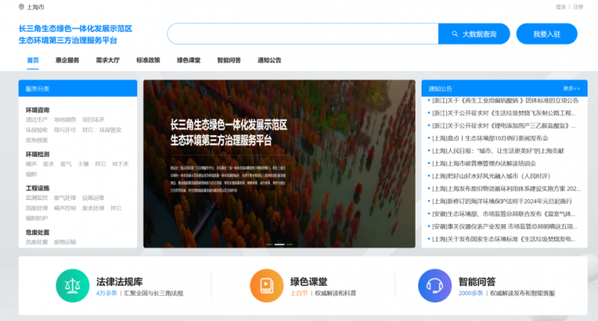Image resolution: width=598 pixels, height=321 pixels.
Task: Open 监测监控 under 工程设施
Action: [x=37, y=198]
